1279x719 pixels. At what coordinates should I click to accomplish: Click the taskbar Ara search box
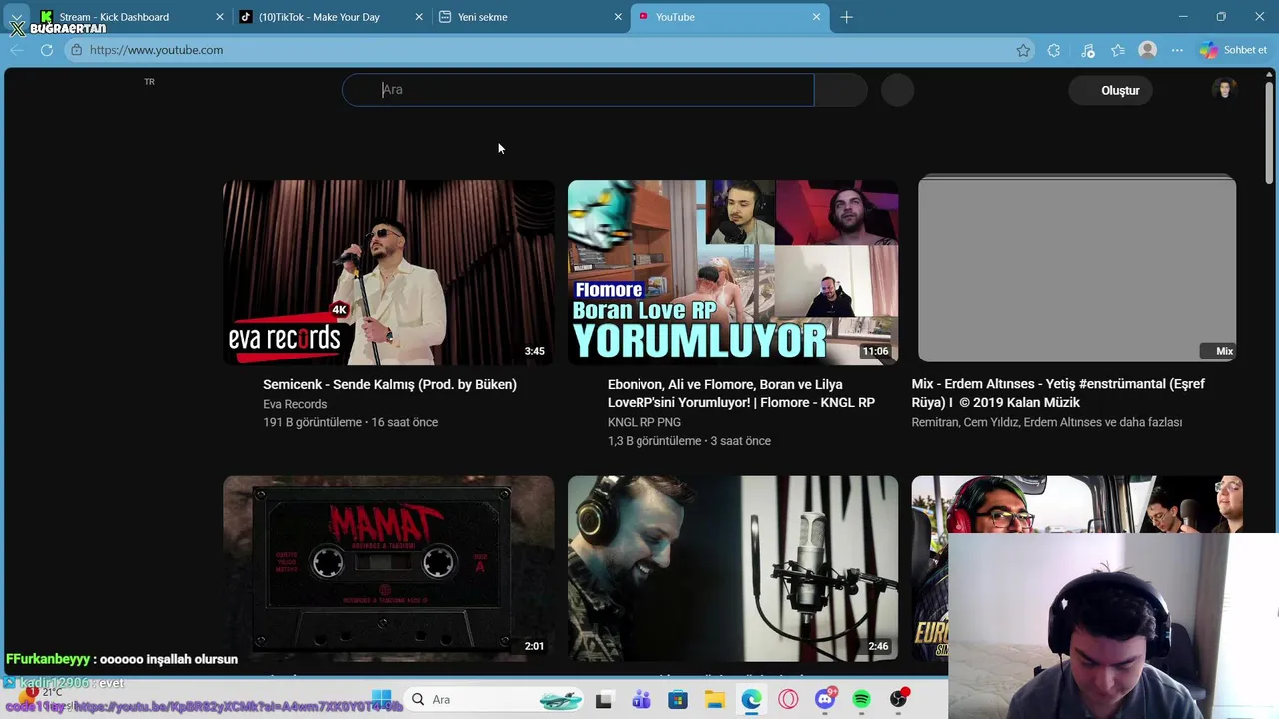point(495,699)
